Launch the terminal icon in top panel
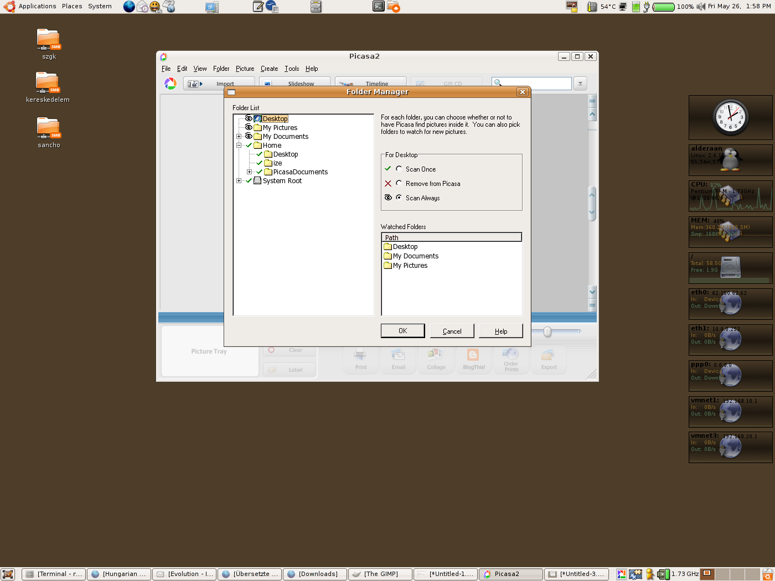This screenshot has width=775, height=581. 379,7
